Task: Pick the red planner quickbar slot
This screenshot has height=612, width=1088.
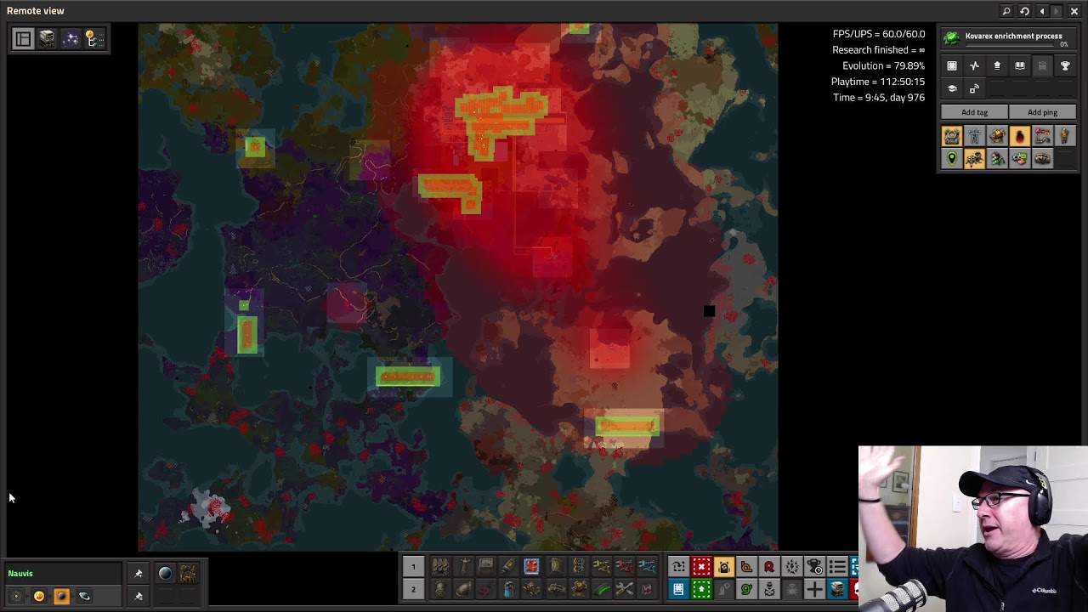Action: [x=532, y=567]
